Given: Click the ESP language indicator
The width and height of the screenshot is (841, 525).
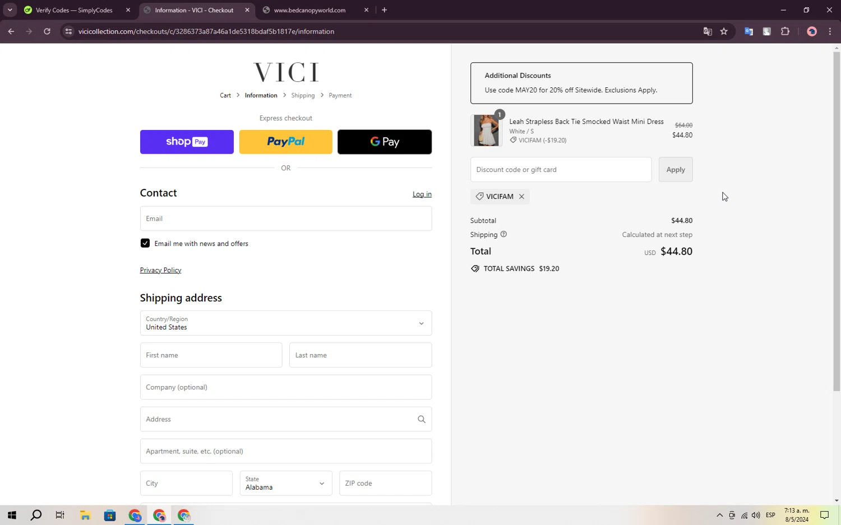Looking at the screenshot, I should point(770,515).
